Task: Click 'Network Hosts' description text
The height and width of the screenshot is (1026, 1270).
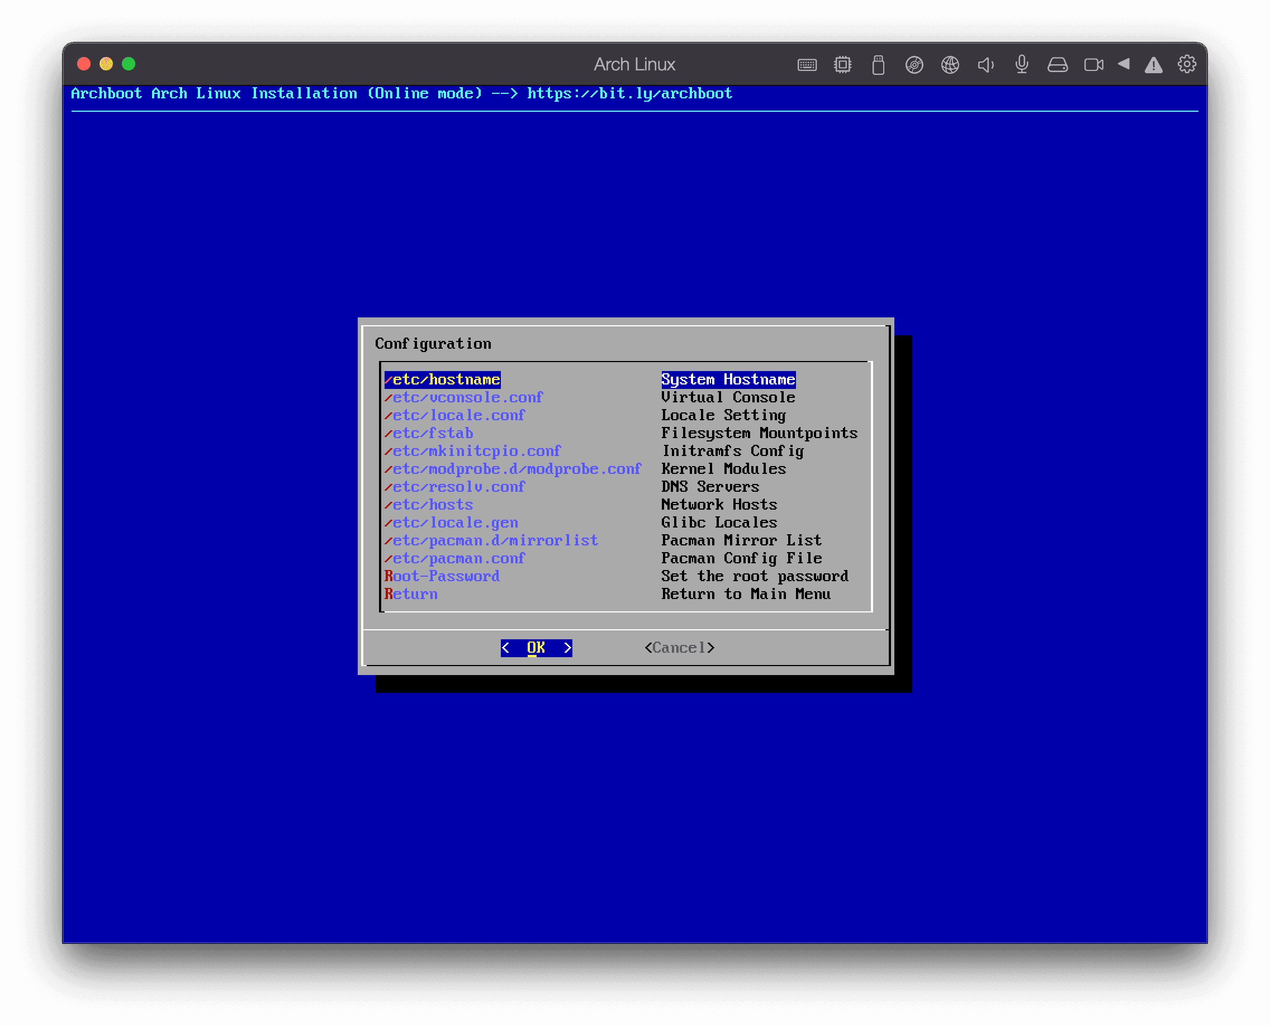Action: point(719,505)
